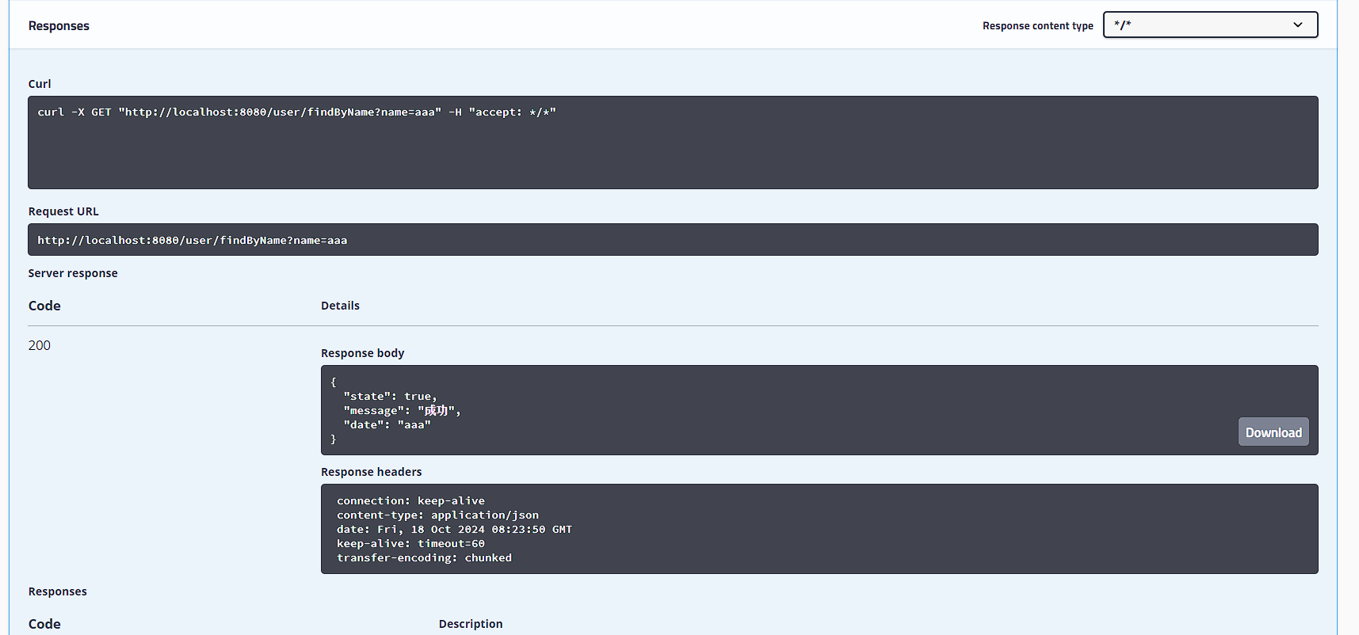Click the Request URL label

[63, 211]
